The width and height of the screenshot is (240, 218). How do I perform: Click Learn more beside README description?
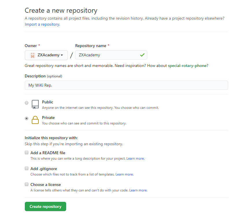tap(135, 158)
